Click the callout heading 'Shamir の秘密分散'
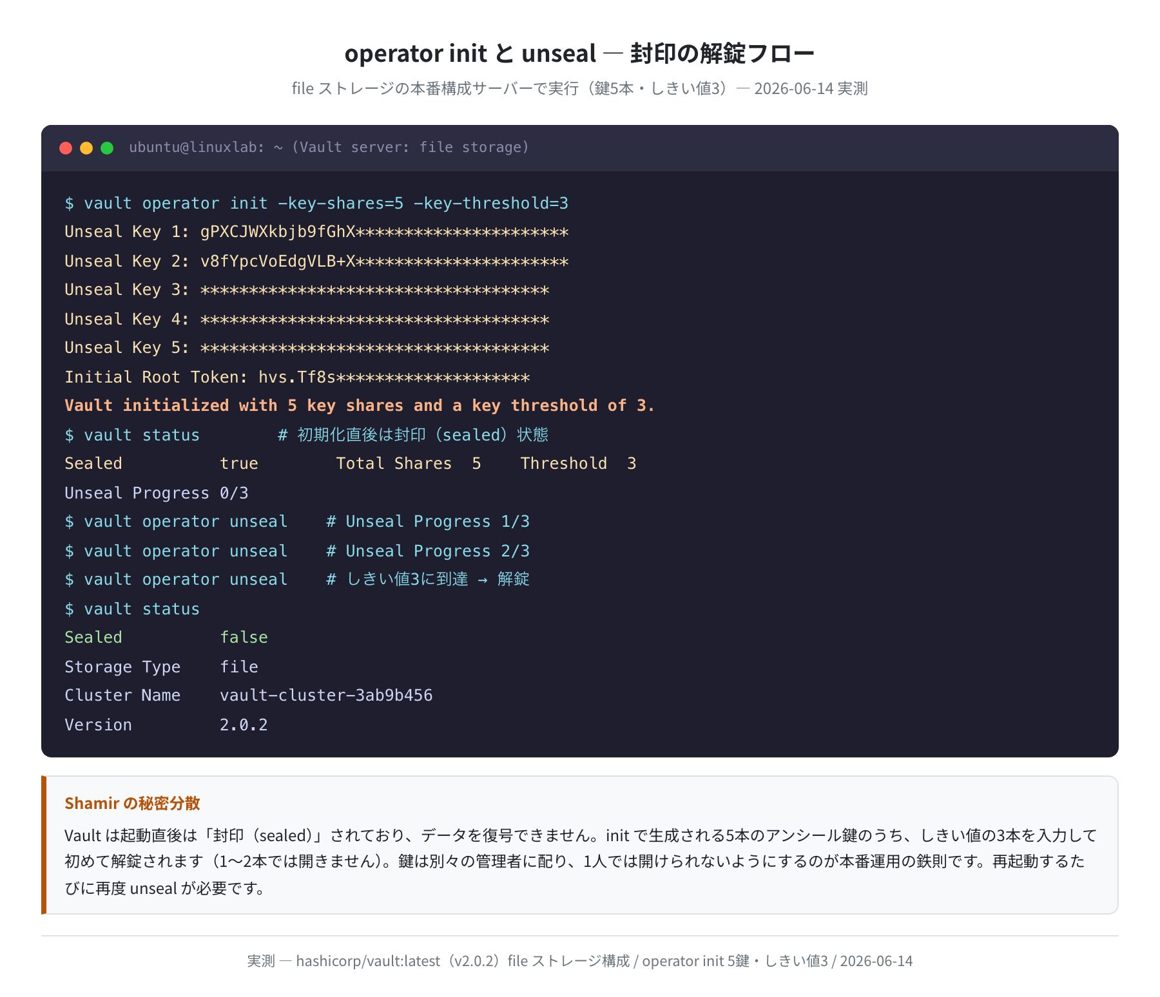Image resolution: width=1160 pixels, height=997 pixels. (132, 803)
